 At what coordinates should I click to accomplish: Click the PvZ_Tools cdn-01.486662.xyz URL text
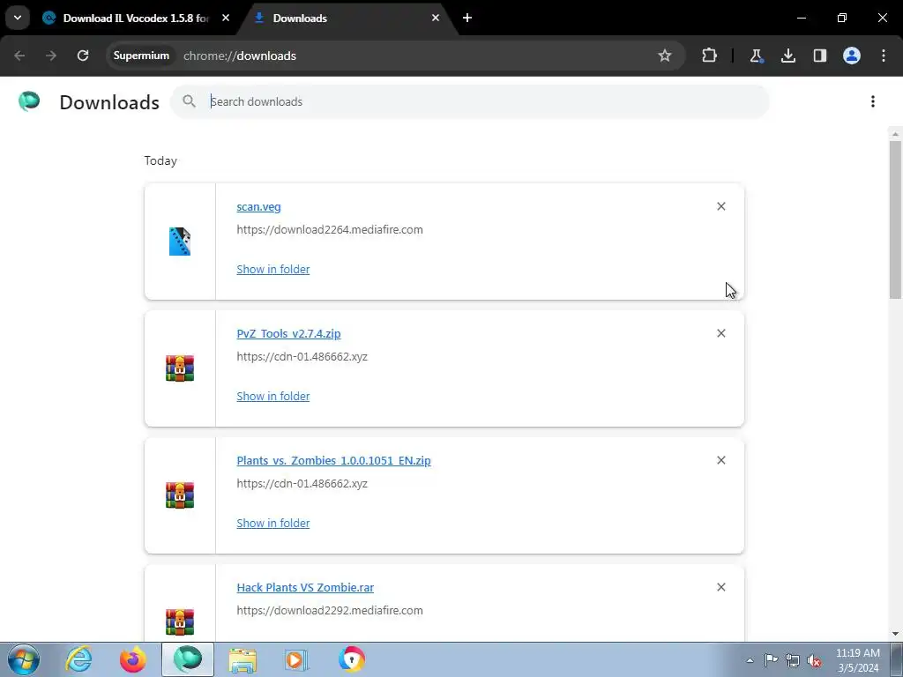[x=302, y=357]
